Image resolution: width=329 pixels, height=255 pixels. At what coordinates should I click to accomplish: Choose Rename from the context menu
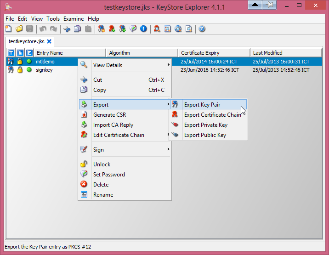125,194
